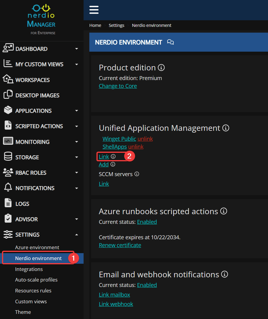Open the Workspaces menu item
The width and height of the screenshot is (268, 319).
point(33,80)
